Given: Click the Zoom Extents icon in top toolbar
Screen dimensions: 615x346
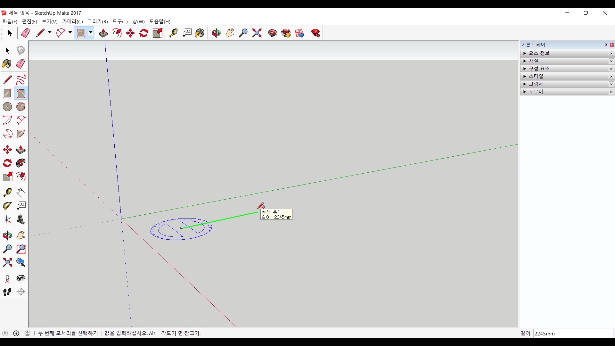Looking at the screenshot, I should click(257, 33).
